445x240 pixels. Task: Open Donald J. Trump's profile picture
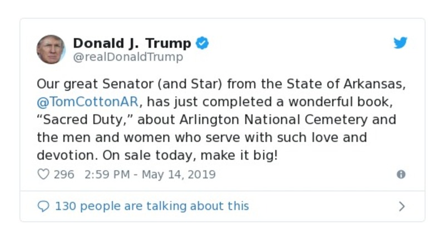pos(51,49)
